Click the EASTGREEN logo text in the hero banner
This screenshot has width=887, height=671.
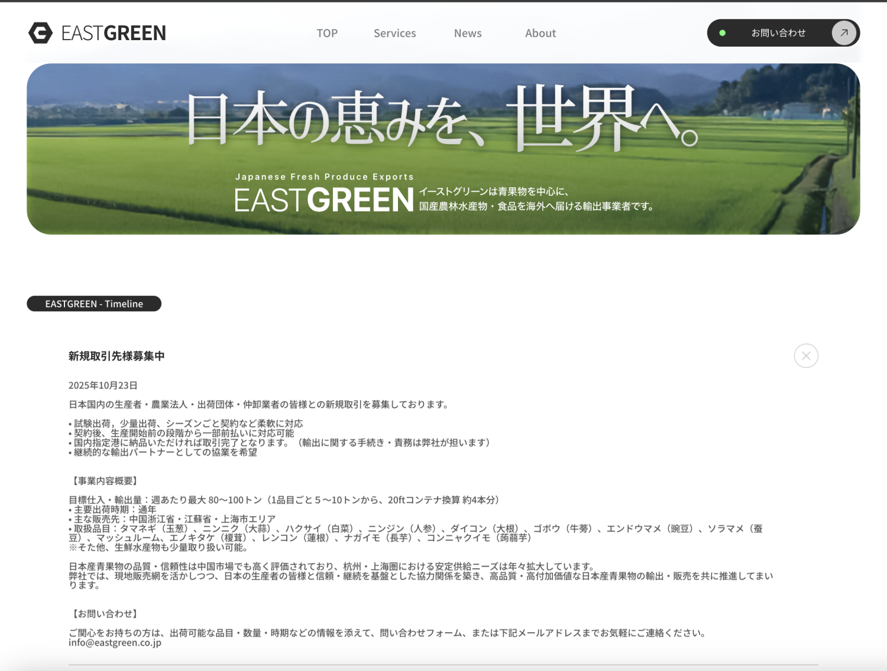322,200
